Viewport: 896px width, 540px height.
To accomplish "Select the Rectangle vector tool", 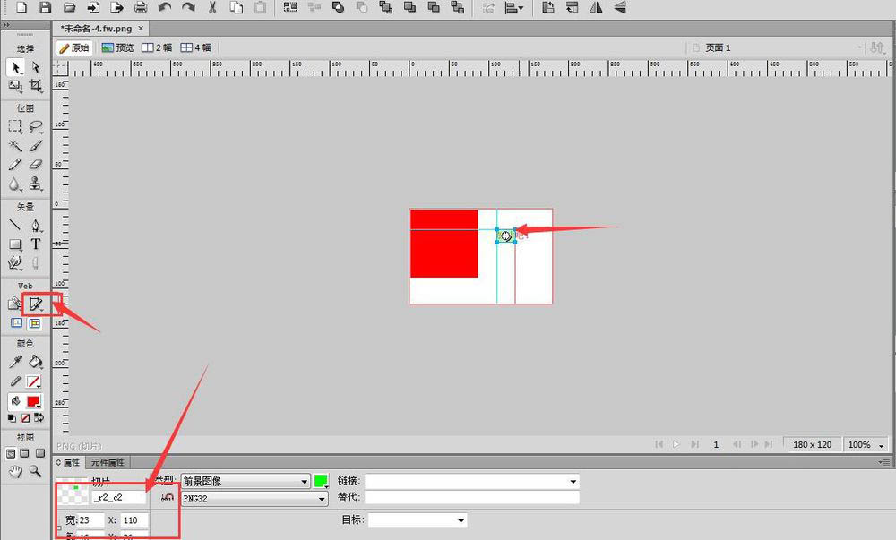I will click(15, 244).
